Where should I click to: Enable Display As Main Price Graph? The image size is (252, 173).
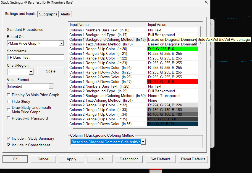tap(9, 95)
